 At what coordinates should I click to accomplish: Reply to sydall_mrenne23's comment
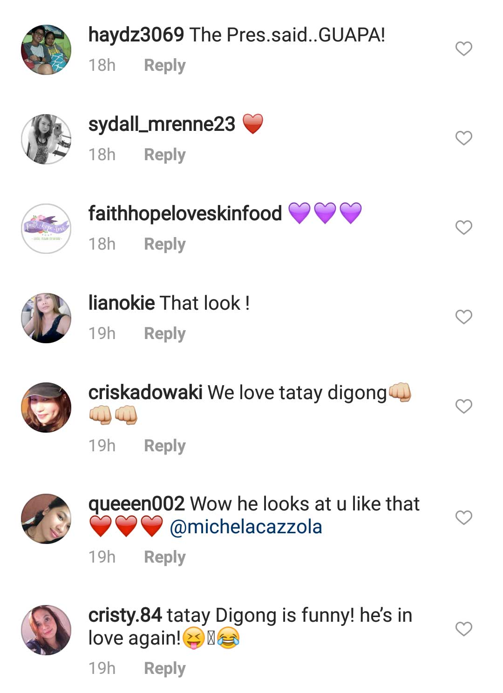(x=164, y=155)
